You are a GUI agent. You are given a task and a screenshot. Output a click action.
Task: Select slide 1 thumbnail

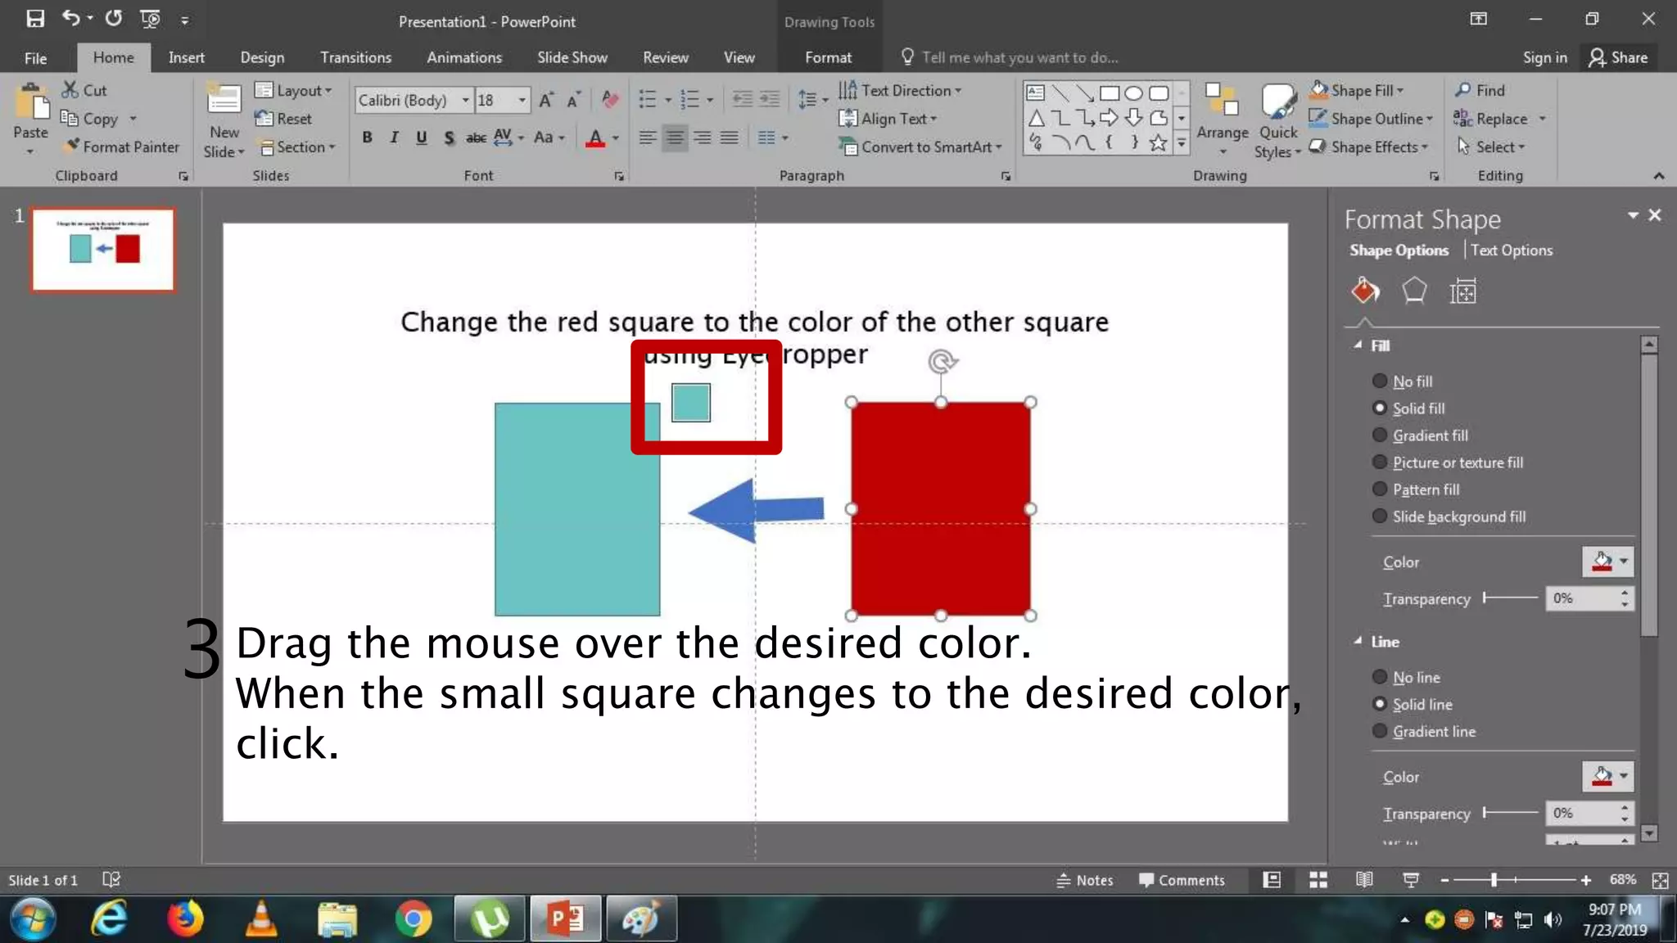tap(103, 250)
